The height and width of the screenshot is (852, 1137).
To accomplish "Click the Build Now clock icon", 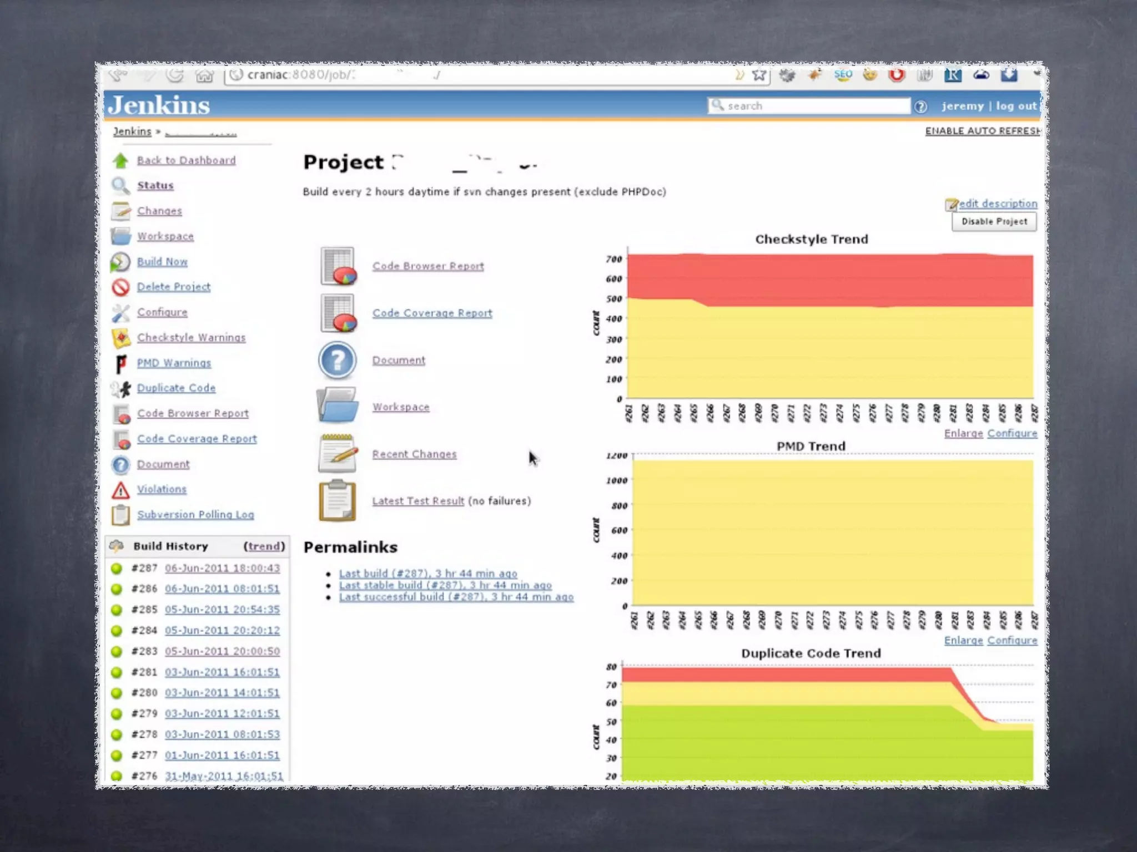I will (x=120, y=262).
